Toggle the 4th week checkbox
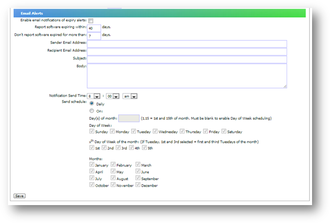Screen dimensions: 330x223 point(132,147)
